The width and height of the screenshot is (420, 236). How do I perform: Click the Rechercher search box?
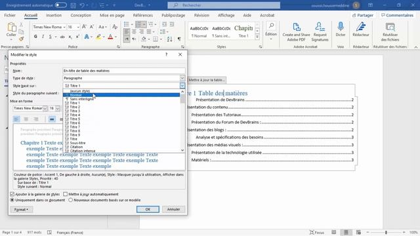pos(224,5)
